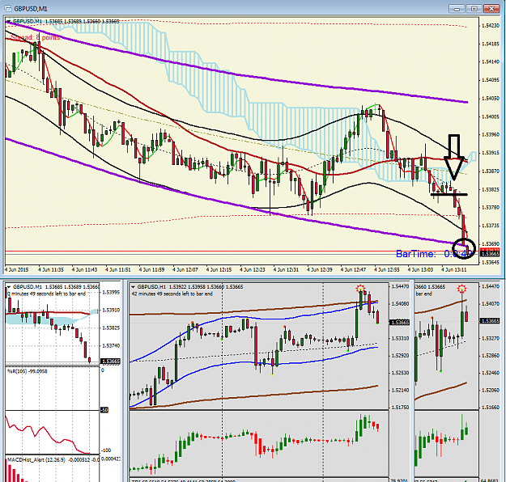Expand the triangle beside GBPUSD,H1 chart title

click(x=133, y=287)
